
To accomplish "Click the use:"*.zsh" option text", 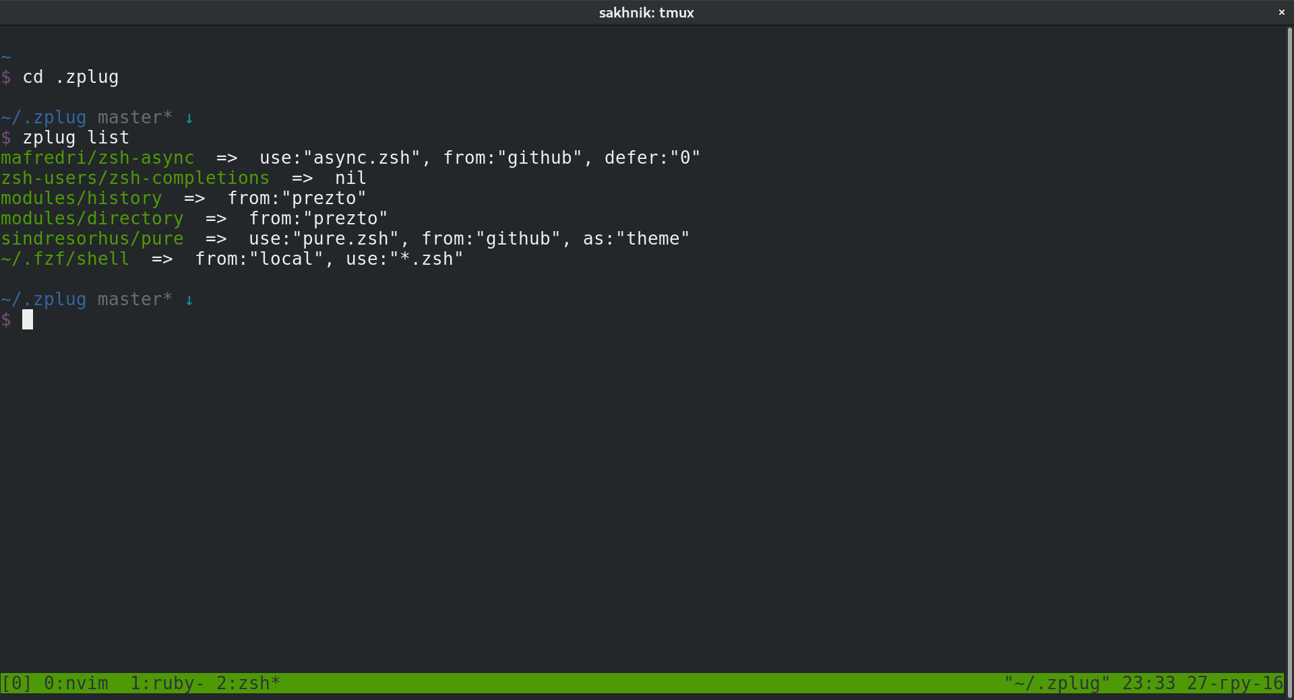I will click(x=404, y=259).
